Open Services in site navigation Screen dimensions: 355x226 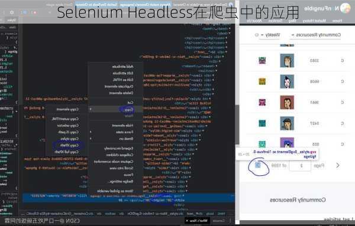click(275, 21)
